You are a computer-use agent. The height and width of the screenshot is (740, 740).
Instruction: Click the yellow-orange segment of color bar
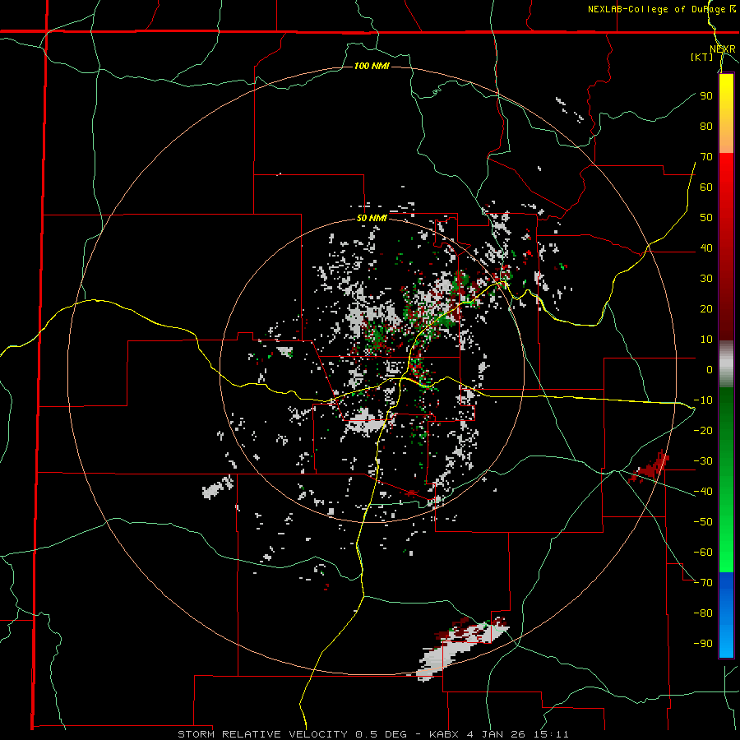click(x=726, y=113)
